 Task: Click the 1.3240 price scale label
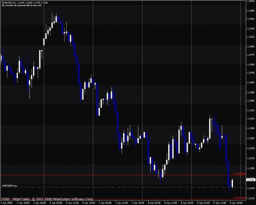click(251, 148)
